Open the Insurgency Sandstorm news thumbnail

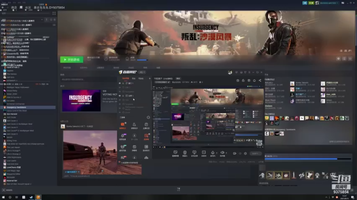[81, 100]
